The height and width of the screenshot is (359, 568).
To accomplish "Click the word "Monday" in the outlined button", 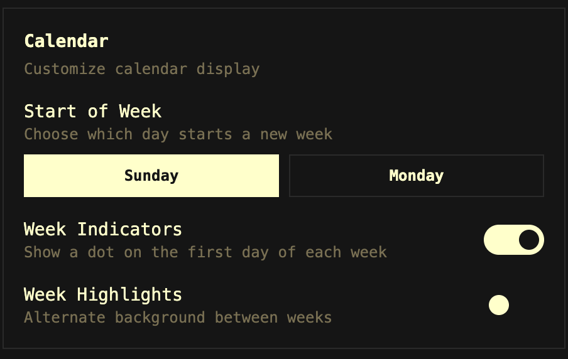I will point(416,176).
